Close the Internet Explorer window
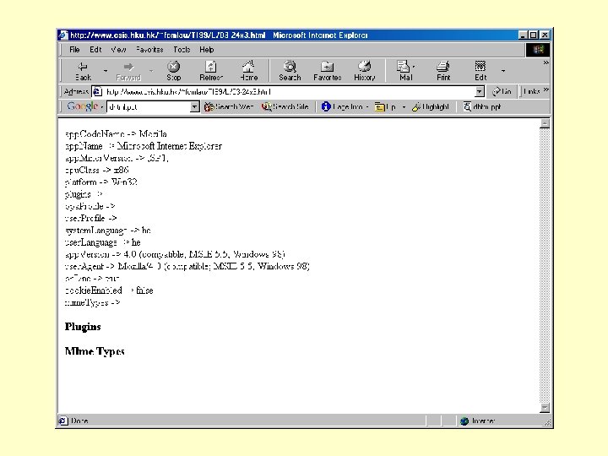608x456 pixels. point(545,35)
